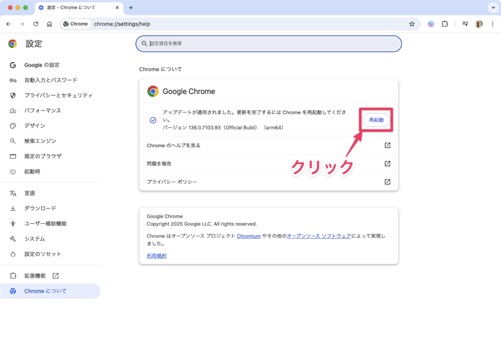
Task: Click the システム wrench icon
Action: point(13,239)
